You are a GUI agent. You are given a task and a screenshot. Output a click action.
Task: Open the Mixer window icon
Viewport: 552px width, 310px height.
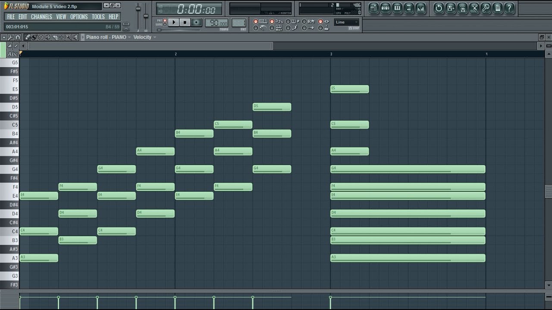420,8
